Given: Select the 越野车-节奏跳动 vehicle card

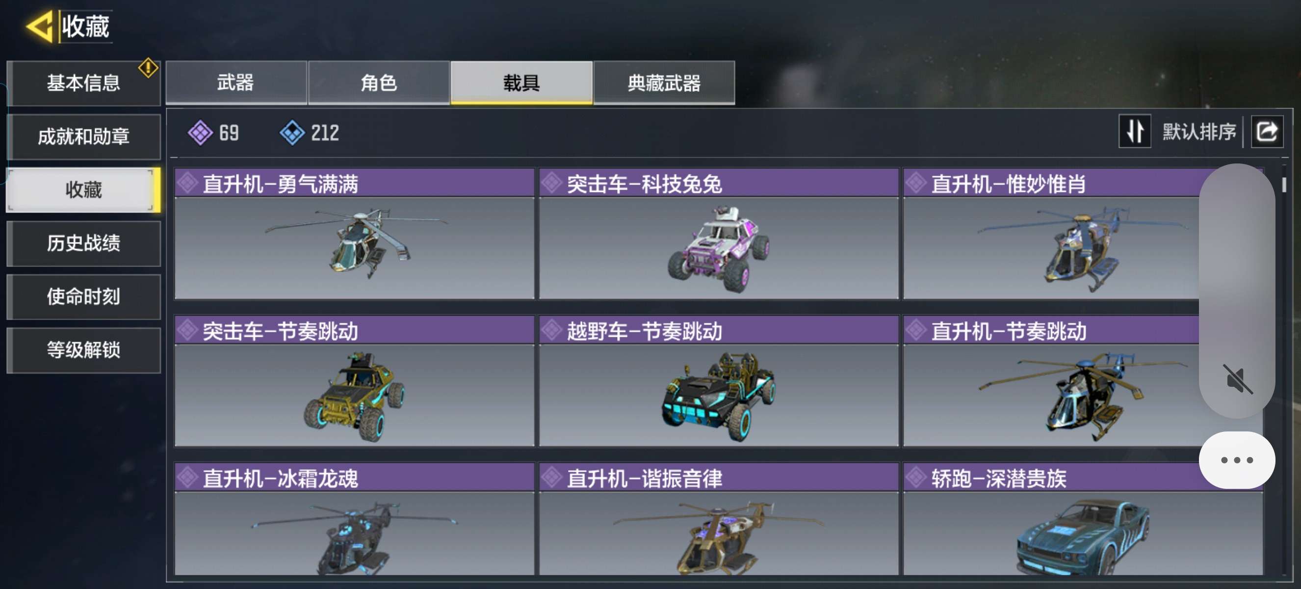Looking at the screenshot, I should click(x=719, y=381).
